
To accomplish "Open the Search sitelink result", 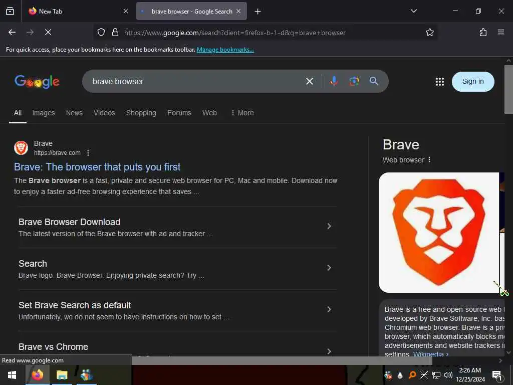I will pos(33,264).
